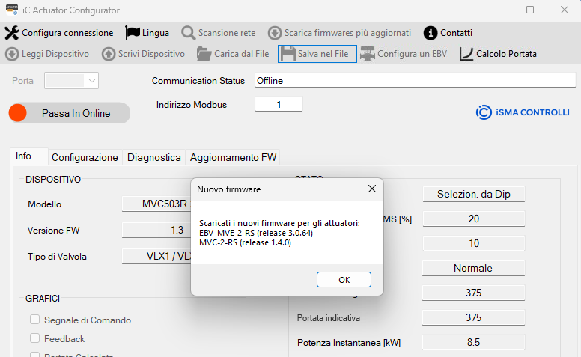581x357 pixels.
Task: Click the Calcolo Portata label
Action: pyautogui.click(x=506, y=54)
